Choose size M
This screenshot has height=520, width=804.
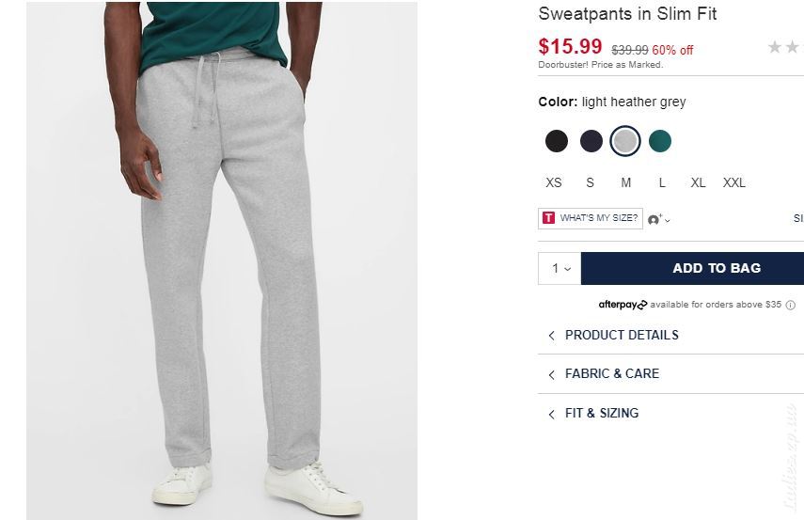(x=626, y=182)
